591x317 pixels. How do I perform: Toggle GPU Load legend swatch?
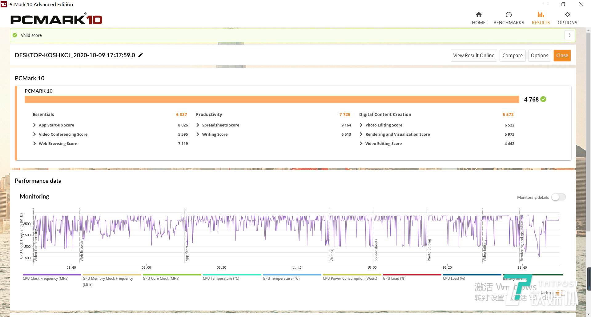pyautogui.click(x=412, y=275)
